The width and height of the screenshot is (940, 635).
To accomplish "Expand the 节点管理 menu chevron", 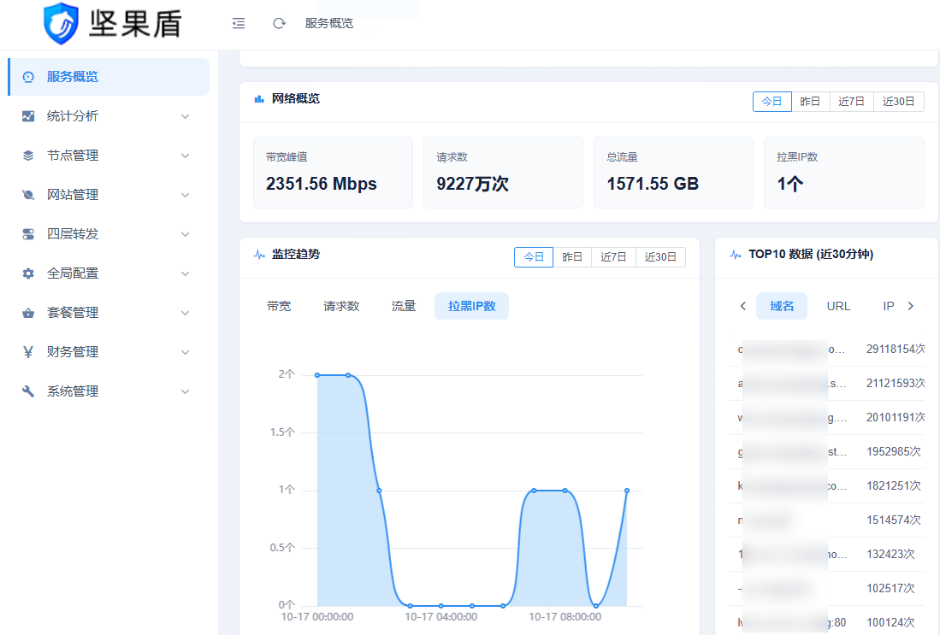I will pos(186,156).
